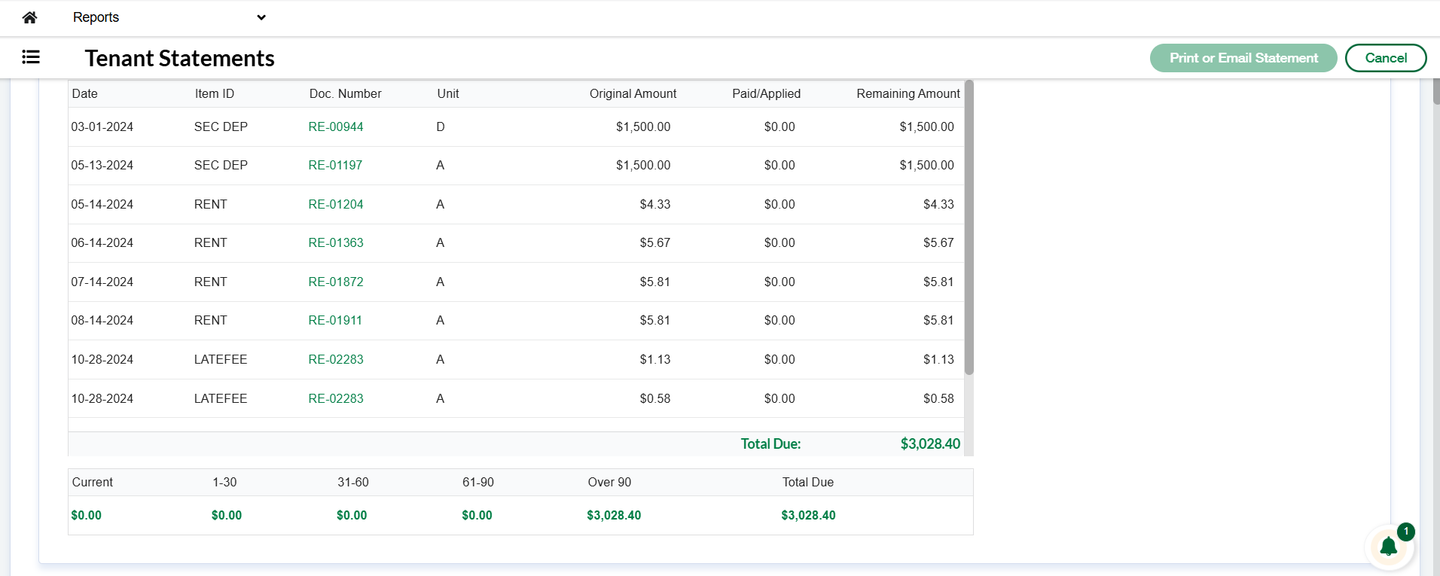Image resolution: width=1440 pixels, height=576 pixels.
Task: Click the Total Due: label
Action: (x=770, y=443)
